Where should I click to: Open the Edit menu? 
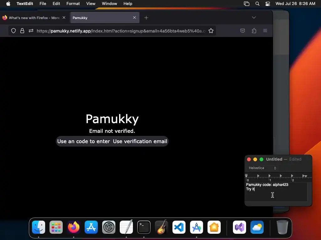pos(56,4)
